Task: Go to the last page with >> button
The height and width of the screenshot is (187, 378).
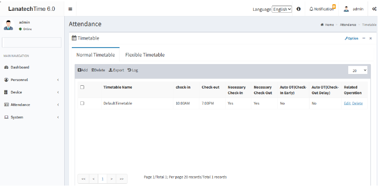Action: tap(122, 179)
